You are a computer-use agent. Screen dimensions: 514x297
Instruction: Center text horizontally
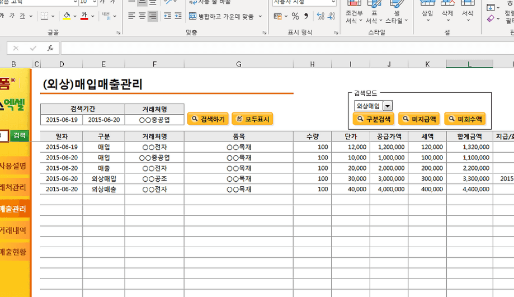(142, 16)
